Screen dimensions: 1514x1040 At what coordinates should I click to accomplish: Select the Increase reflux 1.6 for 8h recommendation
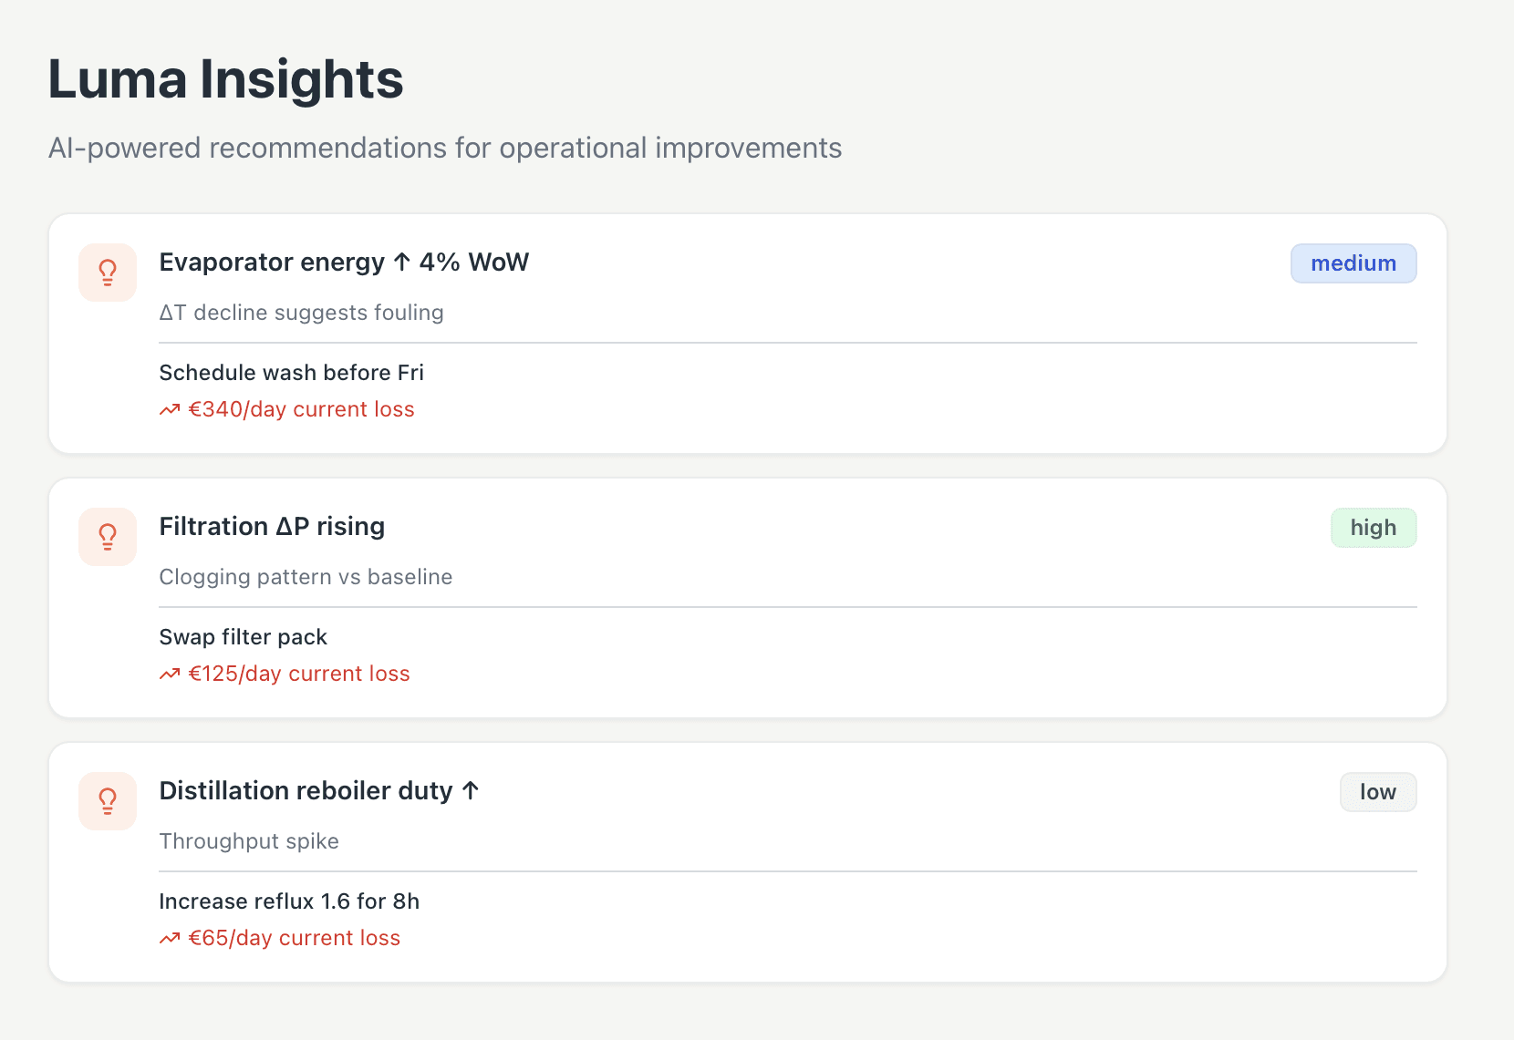click(x=289, y=901)
